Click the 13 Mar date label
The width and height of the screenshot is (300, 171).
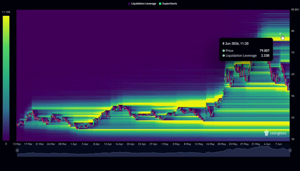coord(17,144)
